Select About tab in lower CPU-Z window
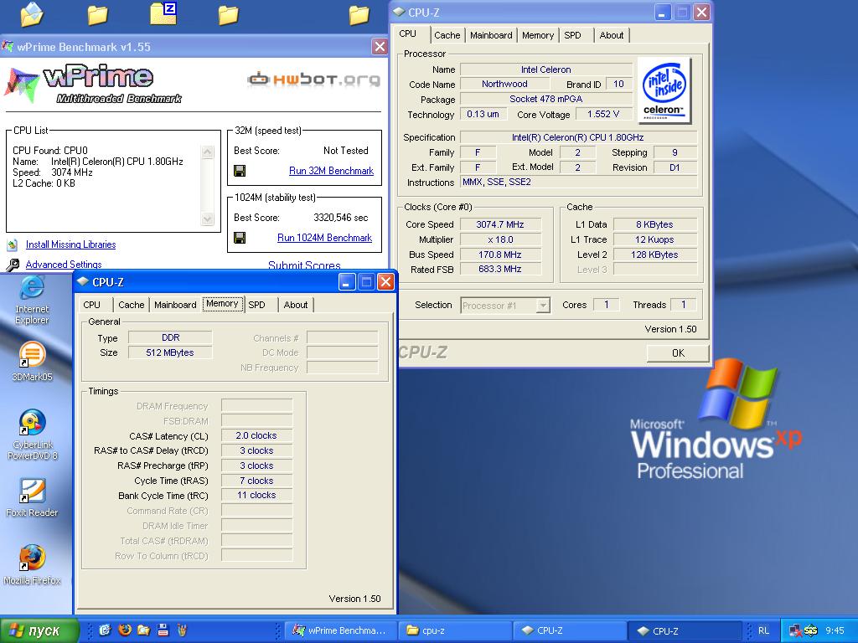Screen dimensions: 858x643 (296, 305)
